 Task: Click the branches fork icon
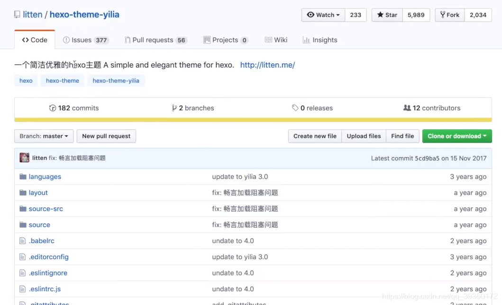click(x=174, y=108)
